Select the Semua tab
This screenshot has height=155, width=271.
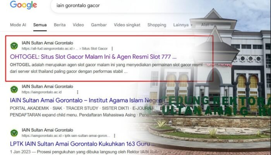(40, 25)
